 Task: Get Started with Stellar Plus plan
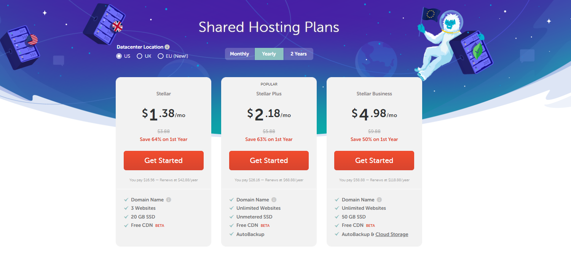[269, 160]
